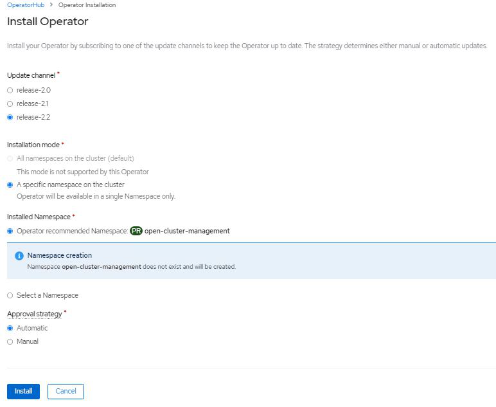Screen dimensions: 496x407
Task: Click the Namespace creation alert title
Action: 59,255
